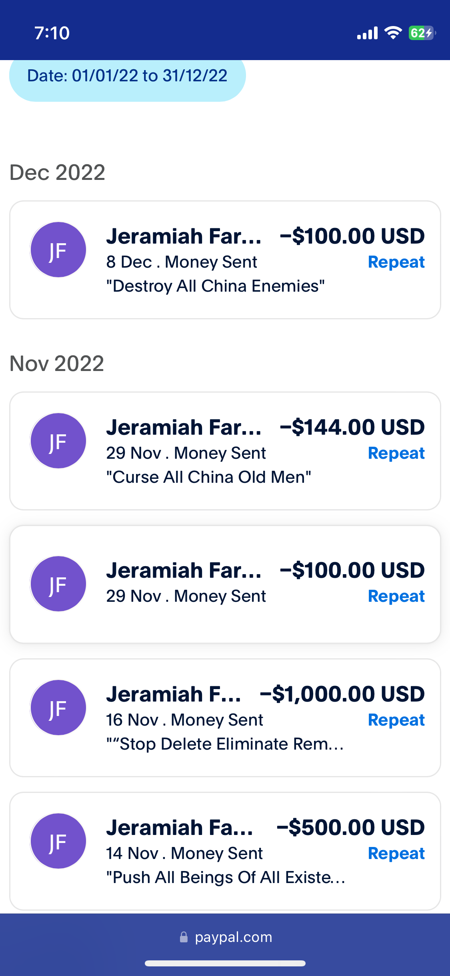450x976 pixels.
Task: Repeat the $500.00 payment from 14 Nov
Action: tap(396, 853)
